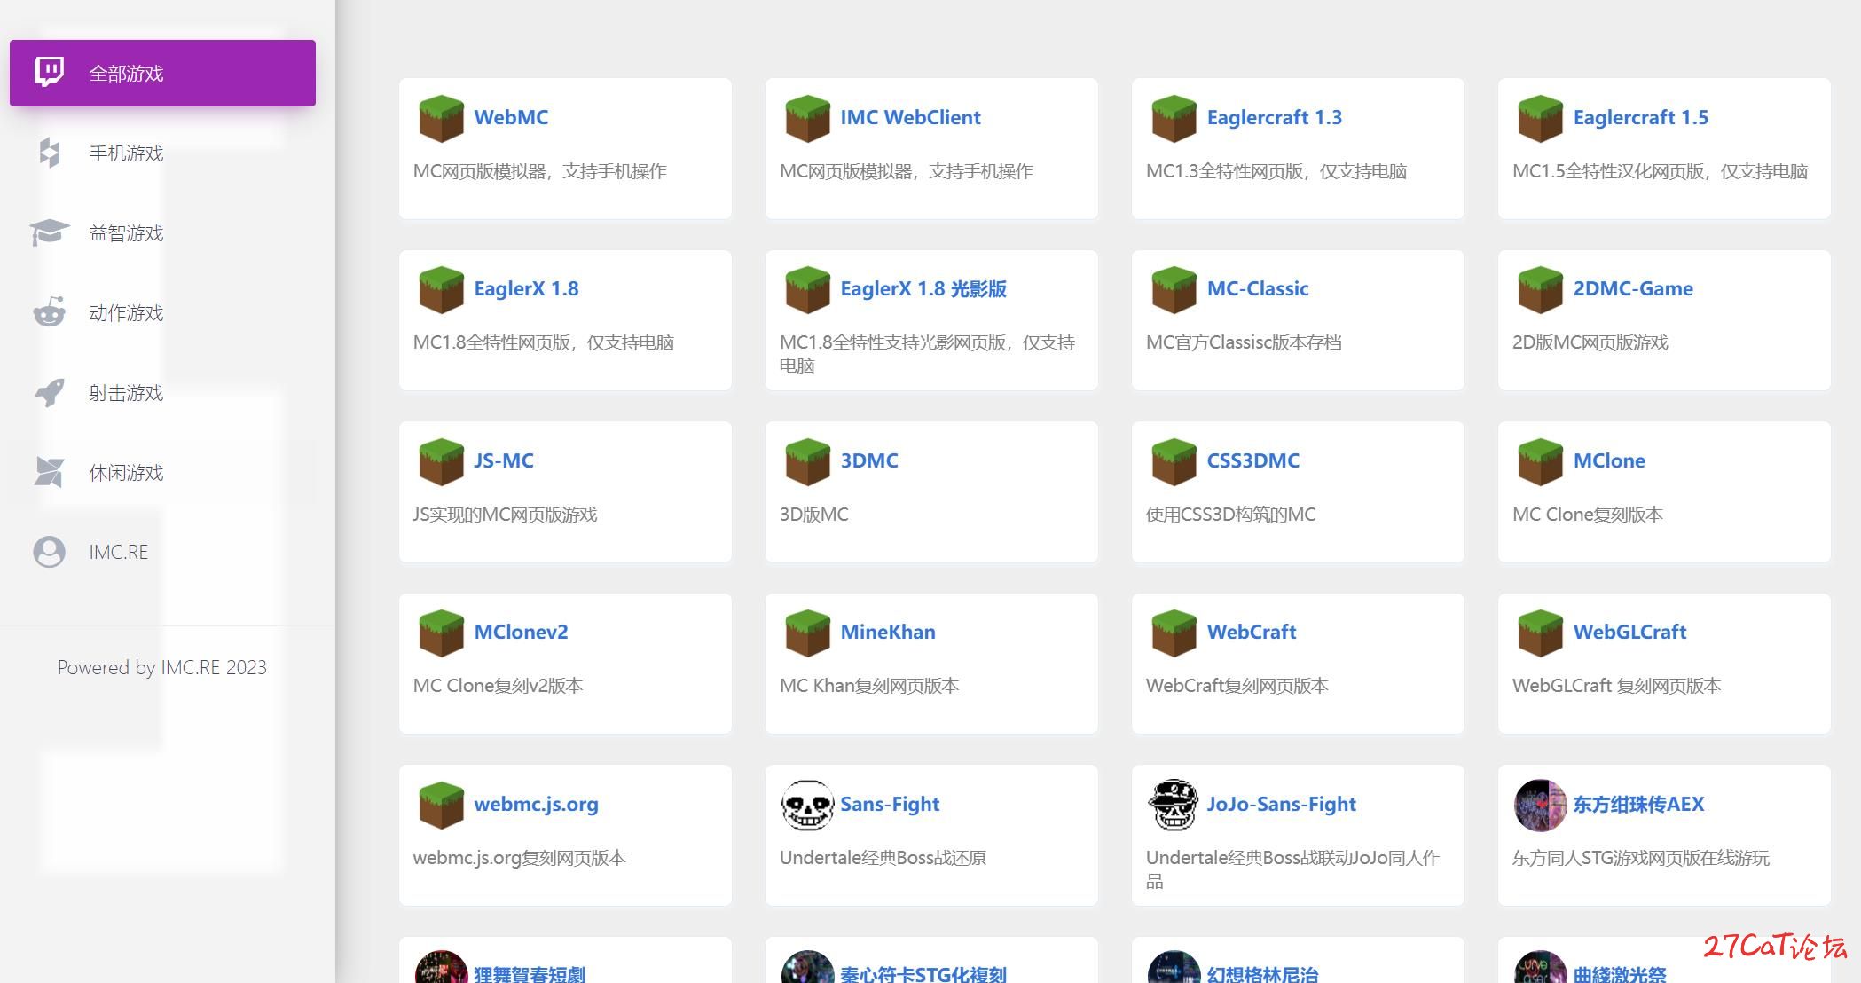Click the icon beside 手机游戏

pos(49,153)
